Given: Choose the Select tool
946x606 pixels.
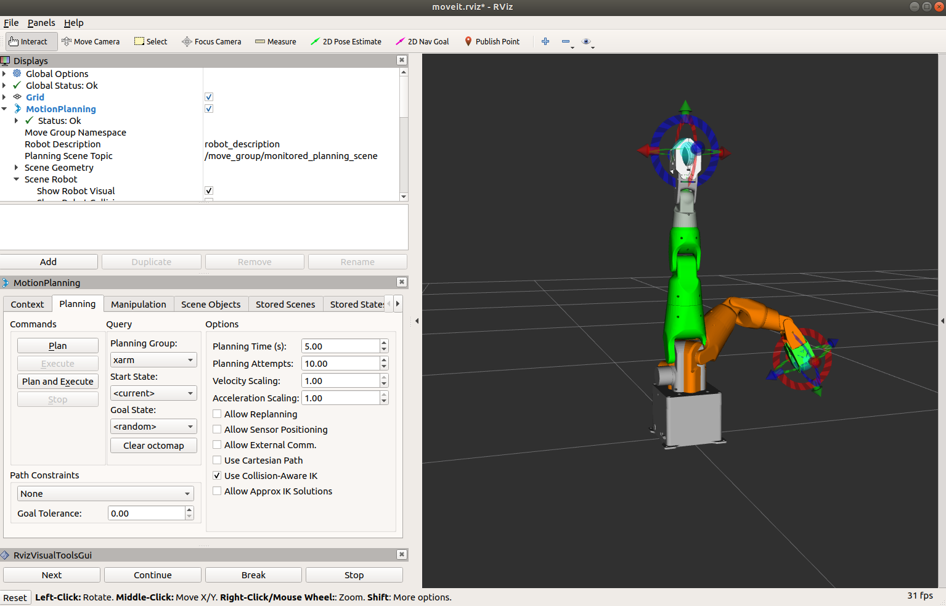Looking at the screenshot, I should tap(151, 41).
